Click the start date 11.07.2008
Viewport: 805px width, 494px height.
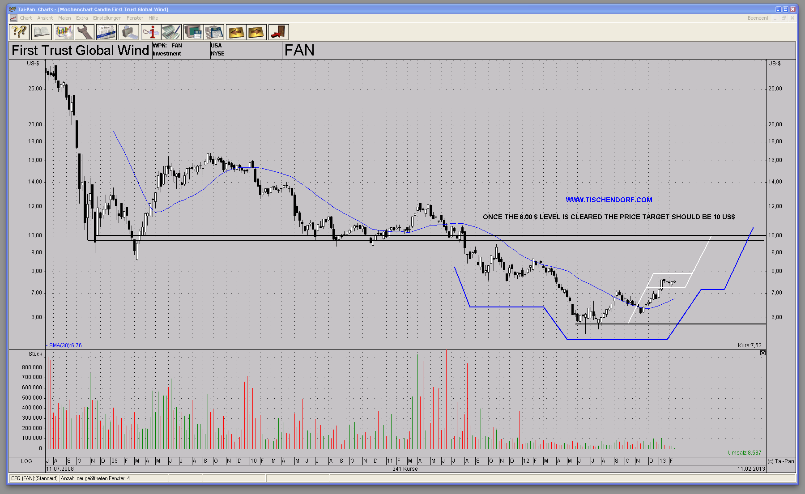coord(60,469)
